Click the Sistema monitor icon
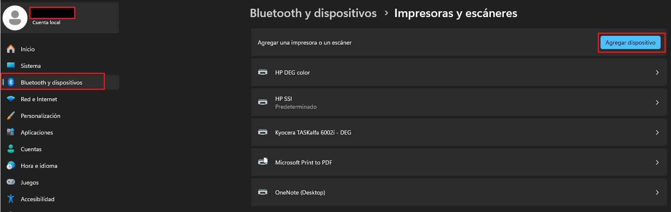 tap(11, 65)
